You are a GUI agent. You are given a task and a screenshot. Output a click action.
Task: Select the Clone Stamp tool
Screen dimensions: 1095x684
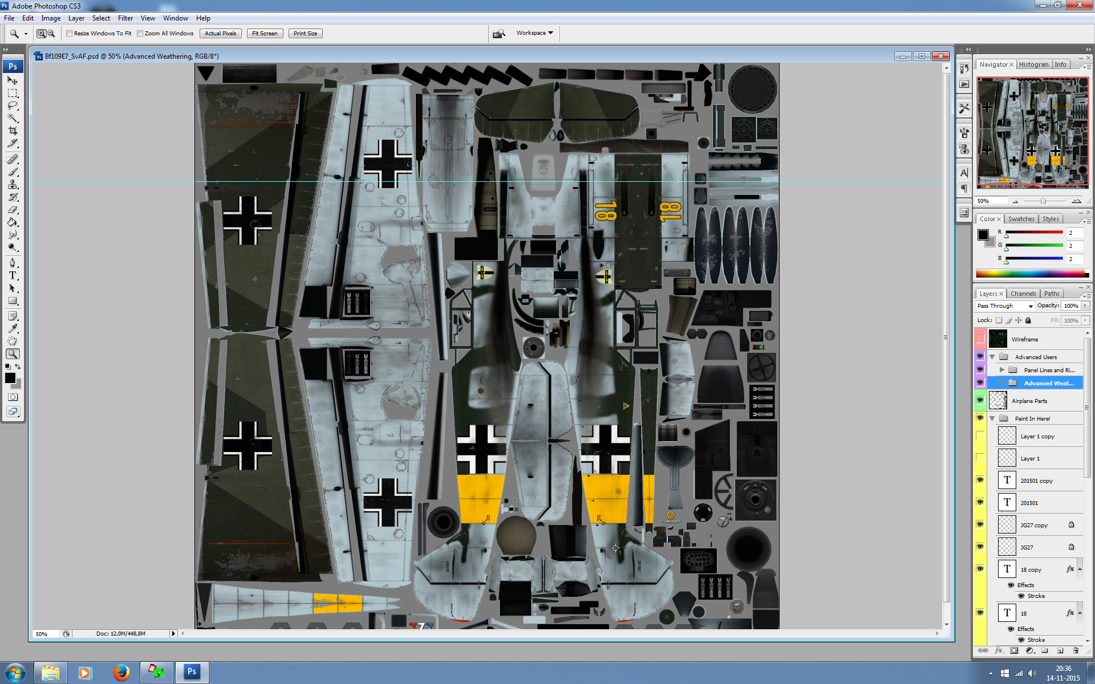pyautogui.click(x=13, y=184)
